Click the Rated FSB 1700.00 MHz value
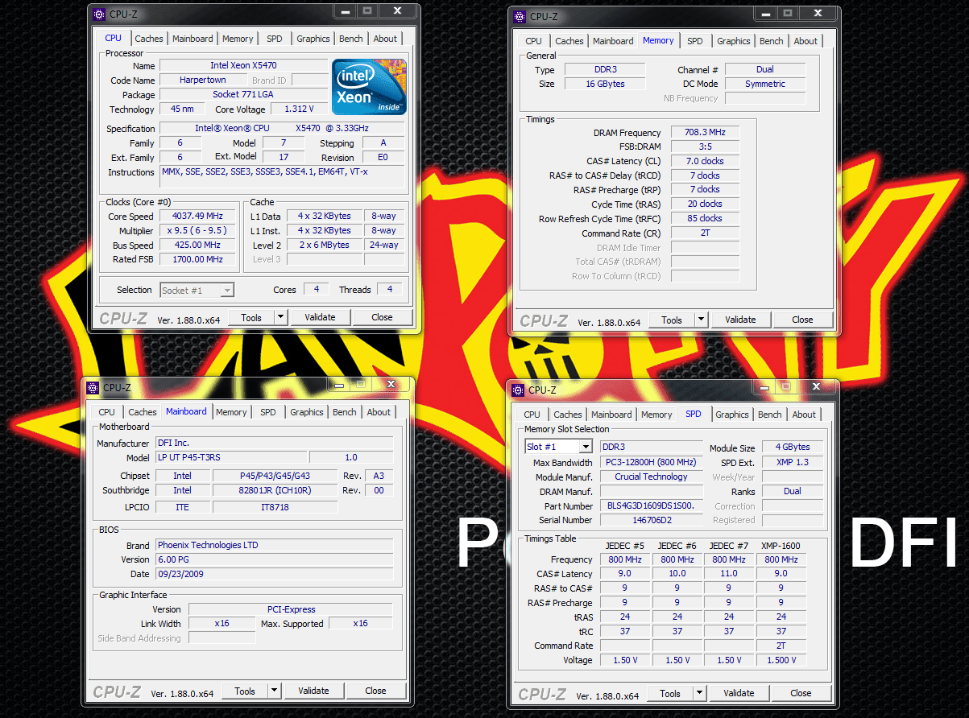The height and width of the screenshot is (718, 969). [x=197, y=259]
